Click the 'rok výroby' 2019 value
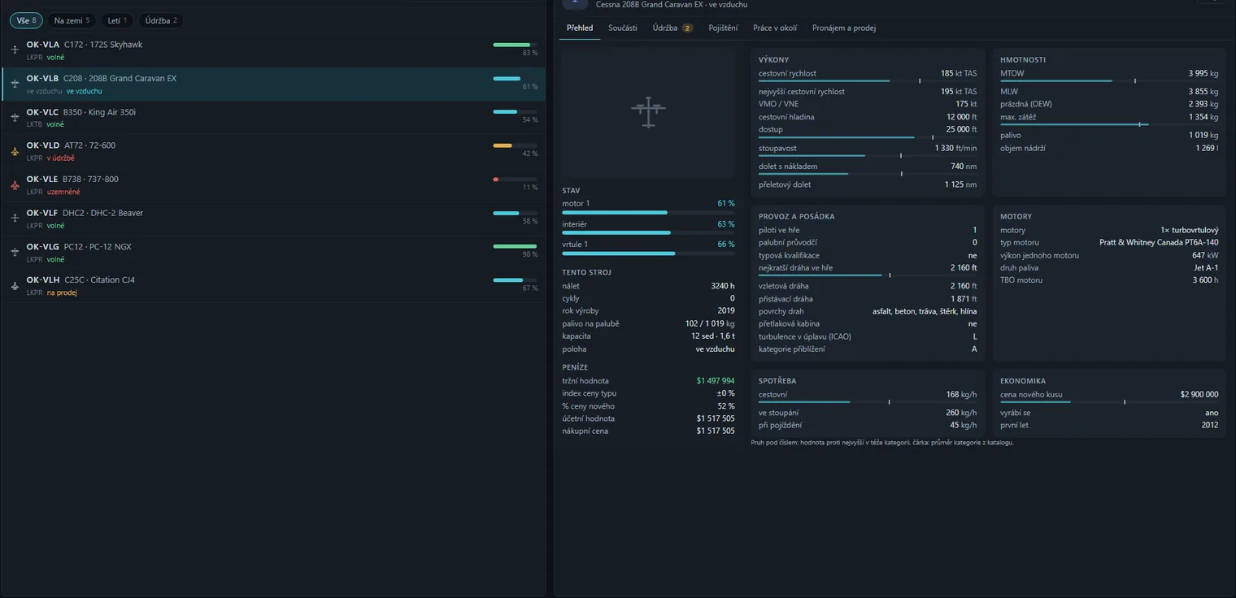The image size is (1236, 598). tap(726, 310)
